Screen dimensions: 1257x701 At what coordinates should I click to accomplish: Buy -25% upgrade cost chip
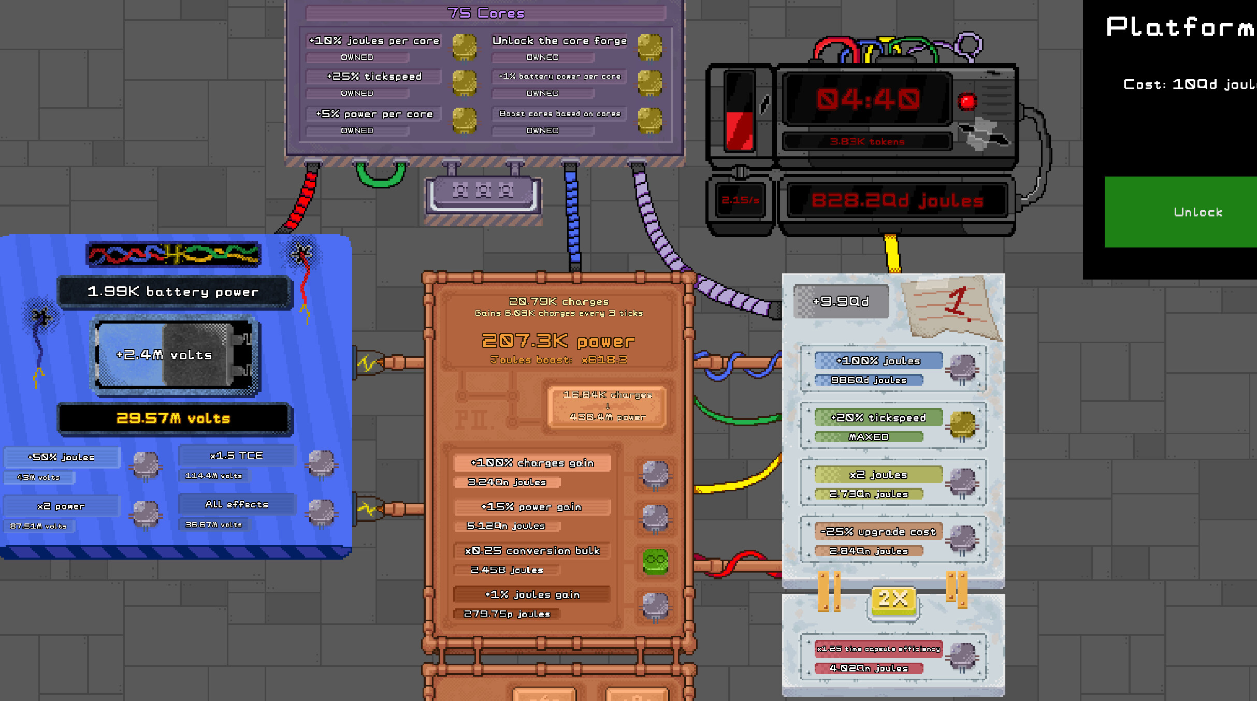coord(963,540)
